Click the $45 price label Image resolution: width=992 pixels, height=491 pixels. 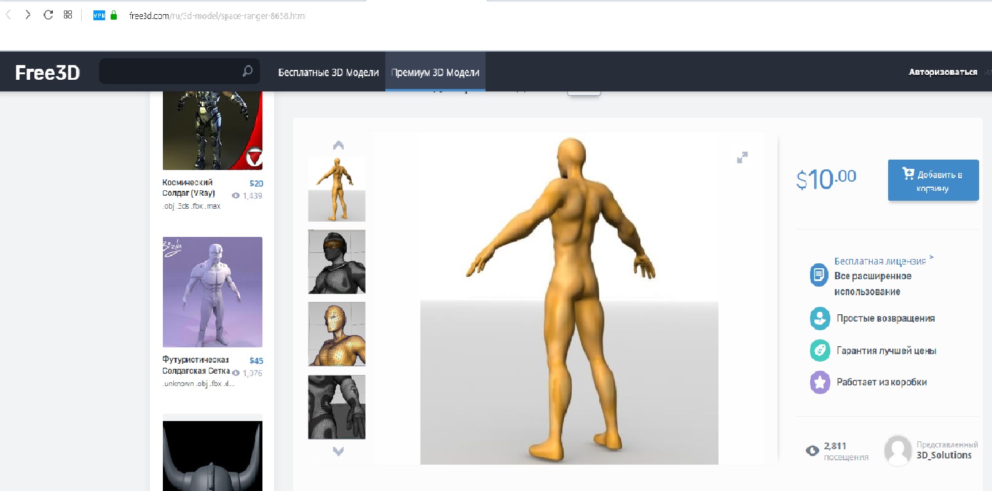pyautogui.click(x=256, y=361)
